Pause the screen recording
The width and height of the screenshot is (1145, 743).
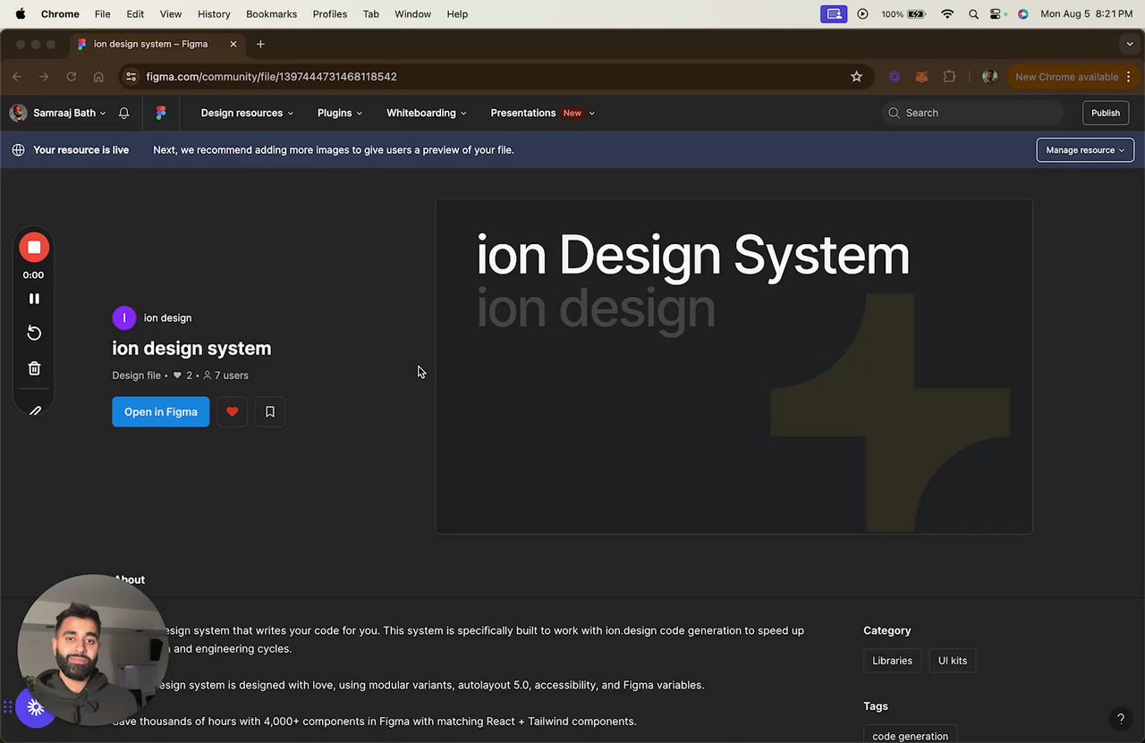click(x=34, y=299)
